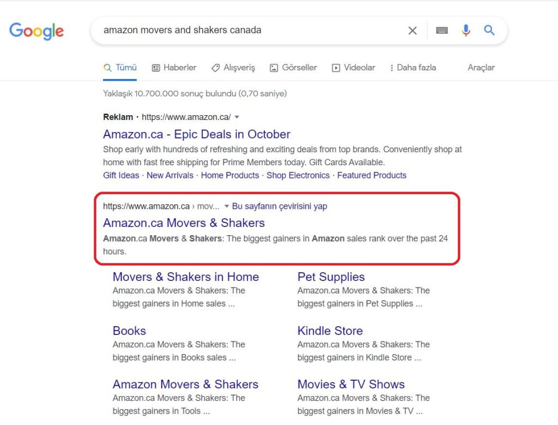The image size is (558, 425).
Task: Follow the New Arrivals sitelink
Action: (170, 175)
